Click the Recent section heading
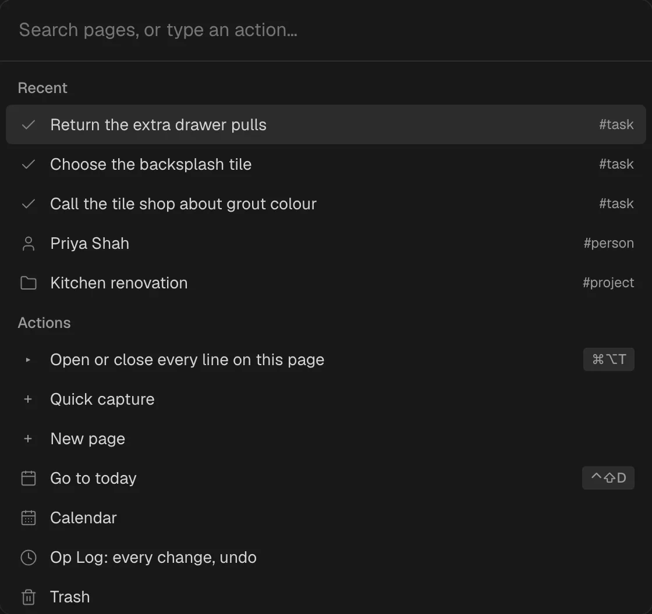 [42, 88]
